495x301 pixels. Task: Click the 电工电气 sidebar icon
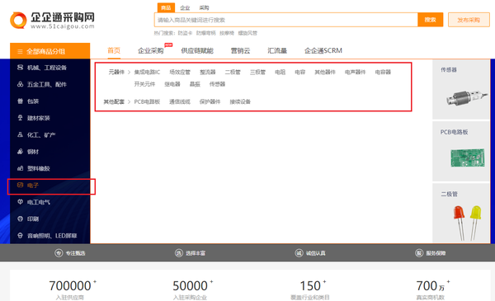click(x=20, y=202)
